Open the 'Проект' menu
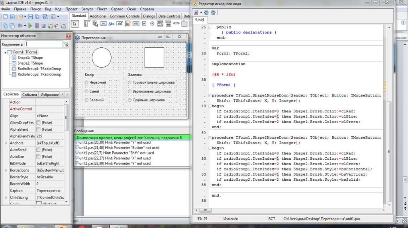The width and height of the screenshot is (408, 228). click(x=71, y=9)
